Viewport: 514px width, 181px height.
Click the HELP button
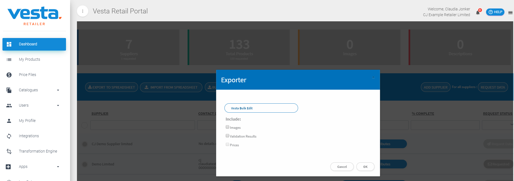click(495, 12)
